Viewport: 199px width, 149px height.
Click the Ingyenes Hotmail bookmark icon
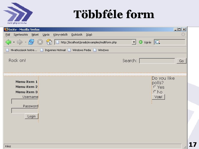tap(42, 50)
